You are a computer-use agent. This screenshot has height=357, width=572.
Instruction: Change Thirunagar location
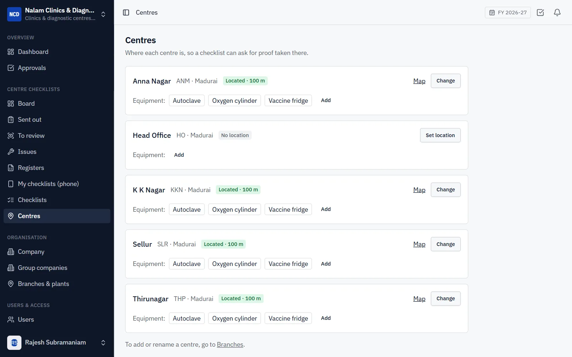(445, 298)
